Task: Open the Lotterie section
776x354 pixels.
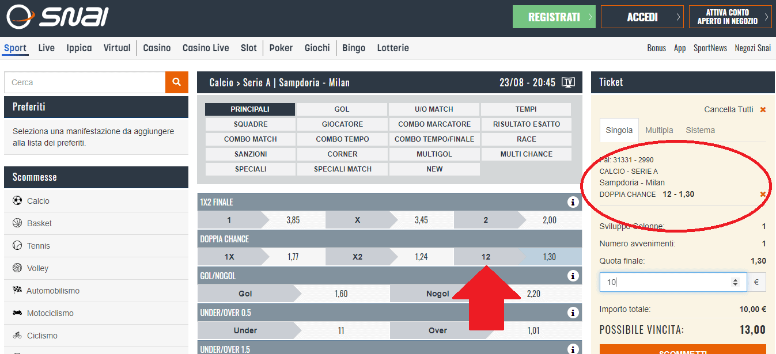Action: pos(393,48)
